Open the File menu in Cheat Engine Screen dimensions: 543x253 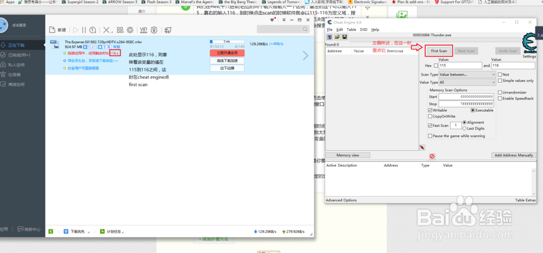330,29
